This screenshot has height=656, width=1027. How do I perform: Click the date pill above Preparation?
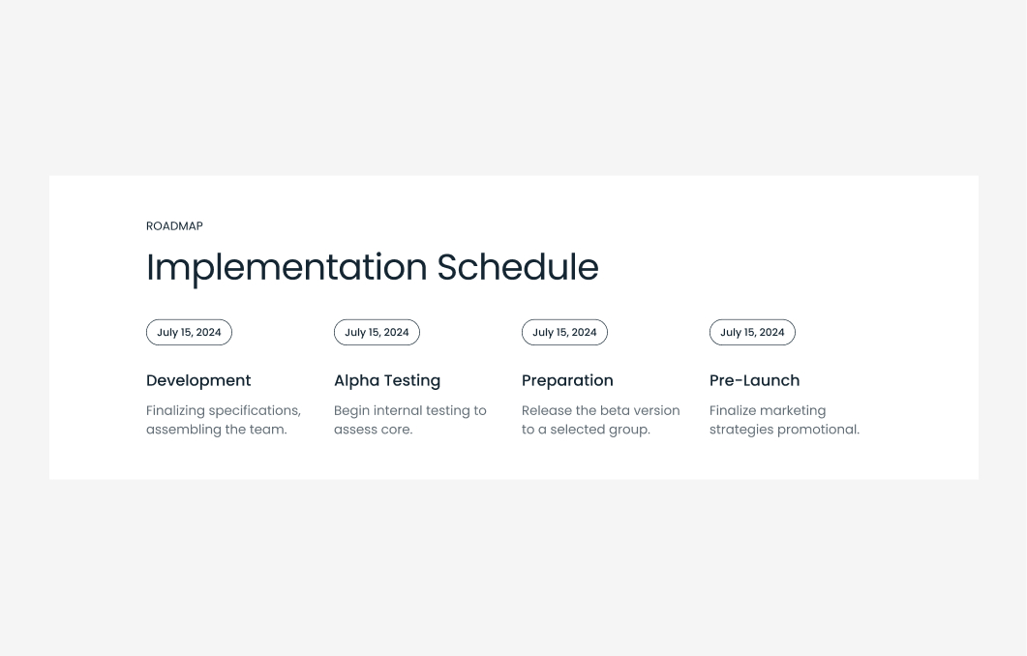tap(564, 332)
